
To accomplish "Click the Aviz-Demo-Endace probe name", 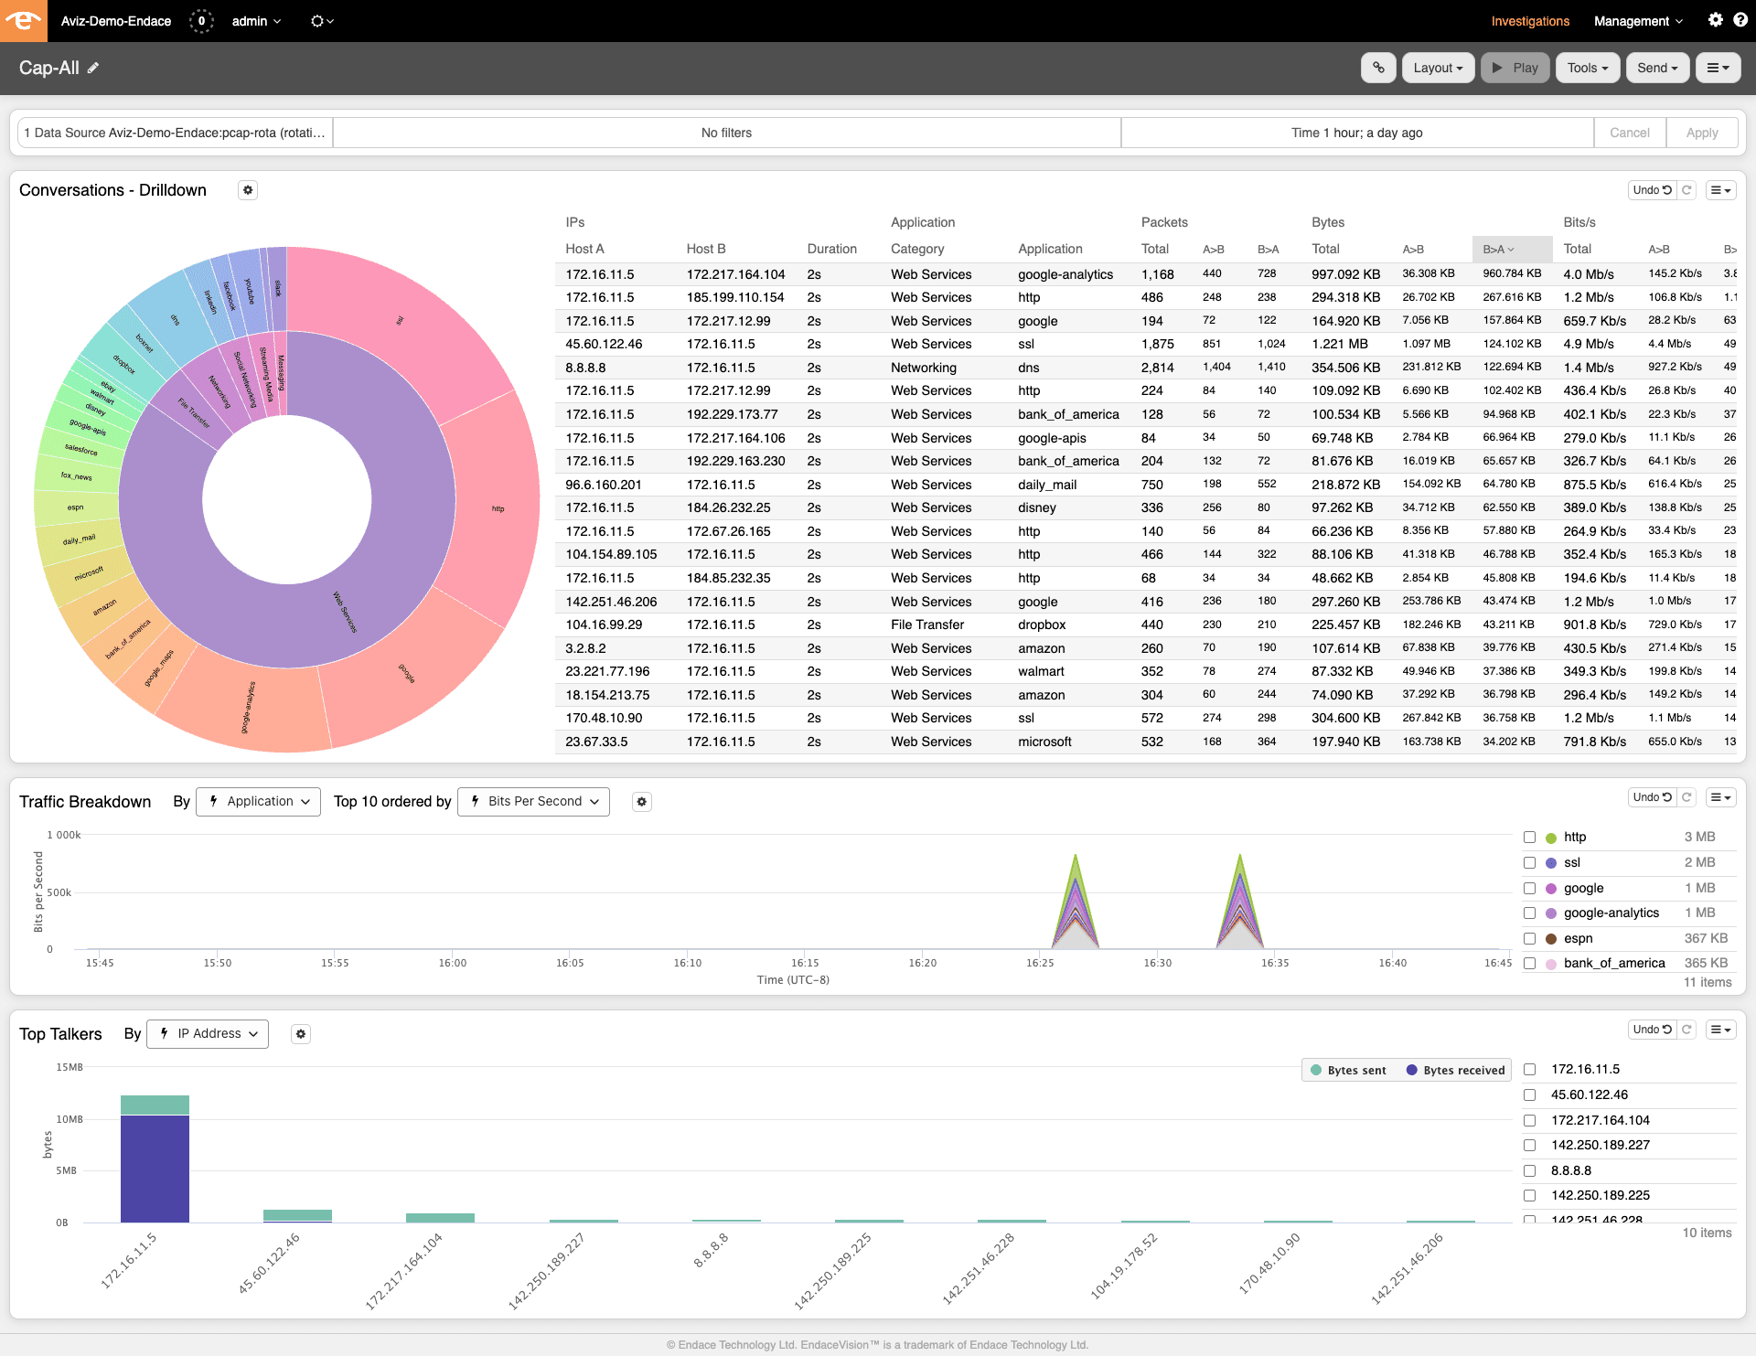I will click(116, 20).
